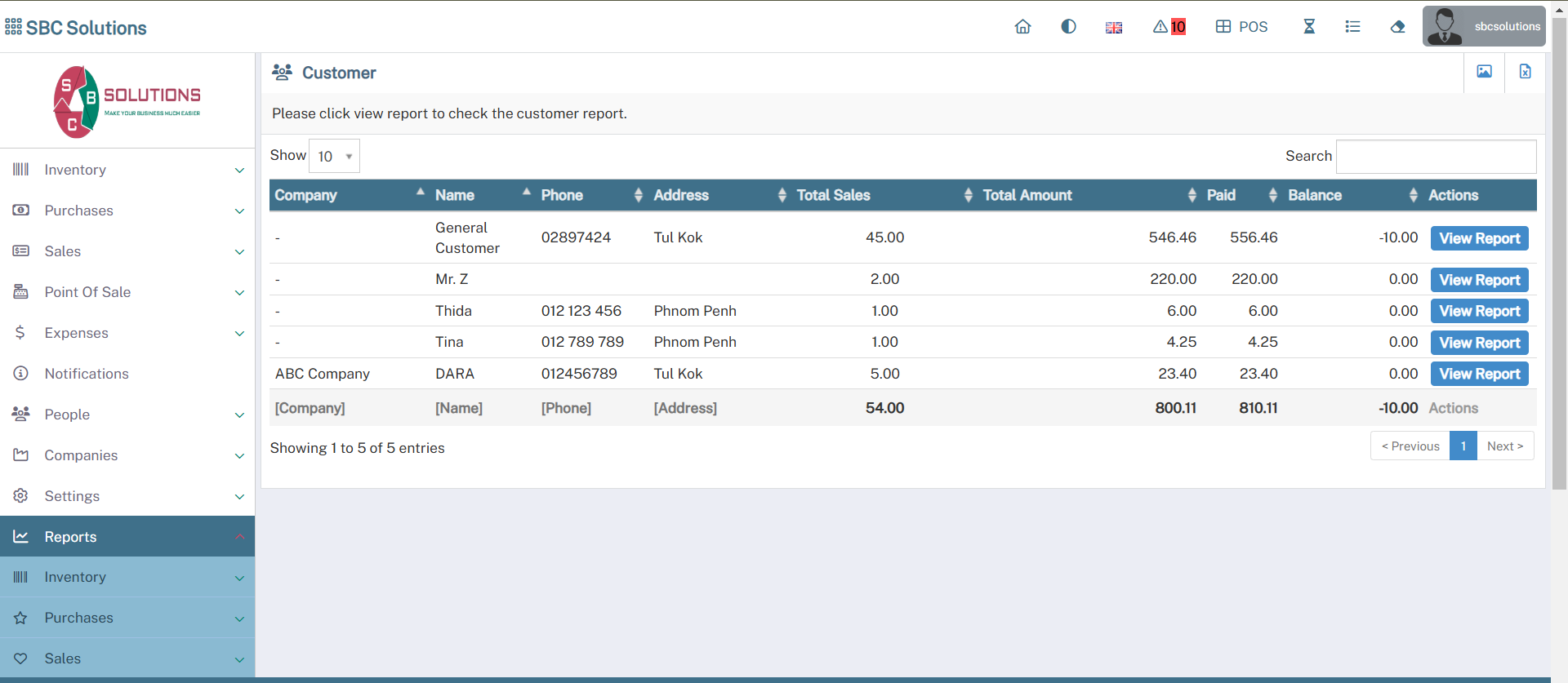Click the eraser icon in header
The image size is (1568, 683).
1397,27
